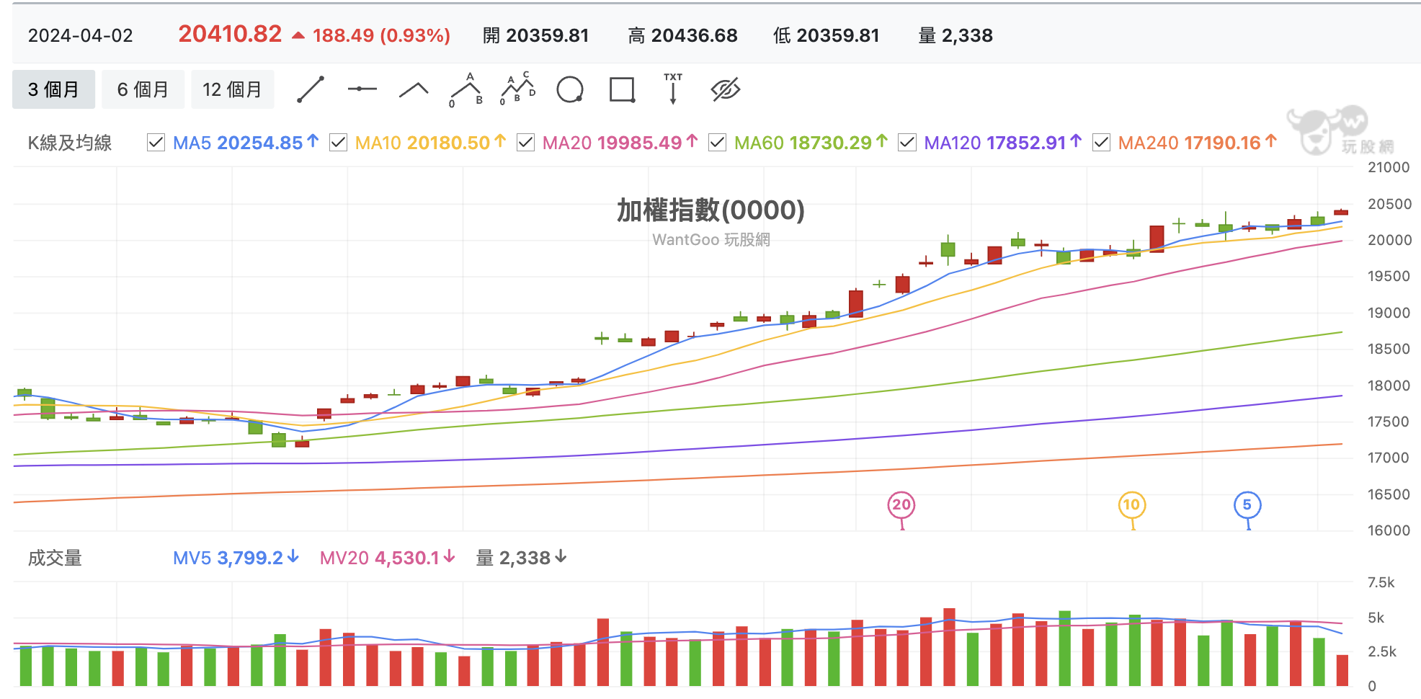1421x699 pixels.
Task: Toggle drawings visibility with the crossed-eye icon
Action: pos(726,89)
